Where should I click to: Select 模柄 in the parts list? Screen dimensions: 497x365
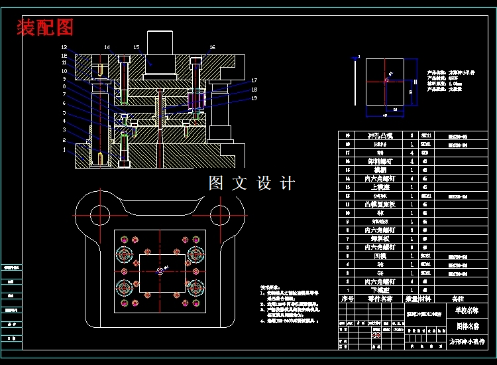click(x=380, y=170)
